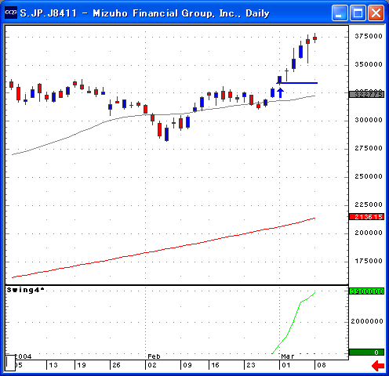Click the '16' date label
Screen dimensions: 389x376
(215, 365)
